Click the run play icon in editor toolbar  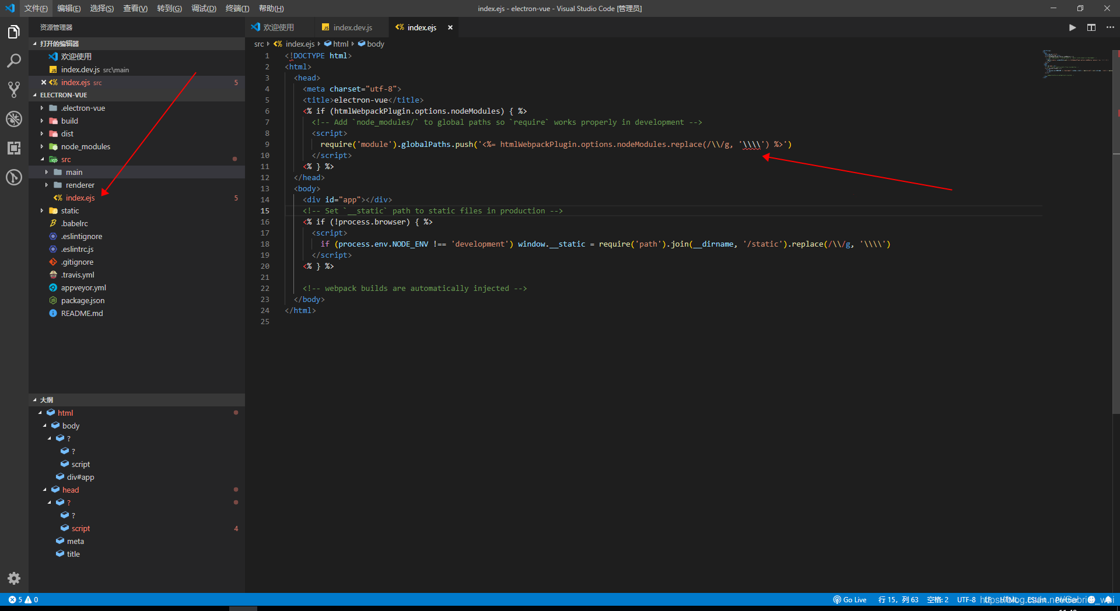point(1072,27)
